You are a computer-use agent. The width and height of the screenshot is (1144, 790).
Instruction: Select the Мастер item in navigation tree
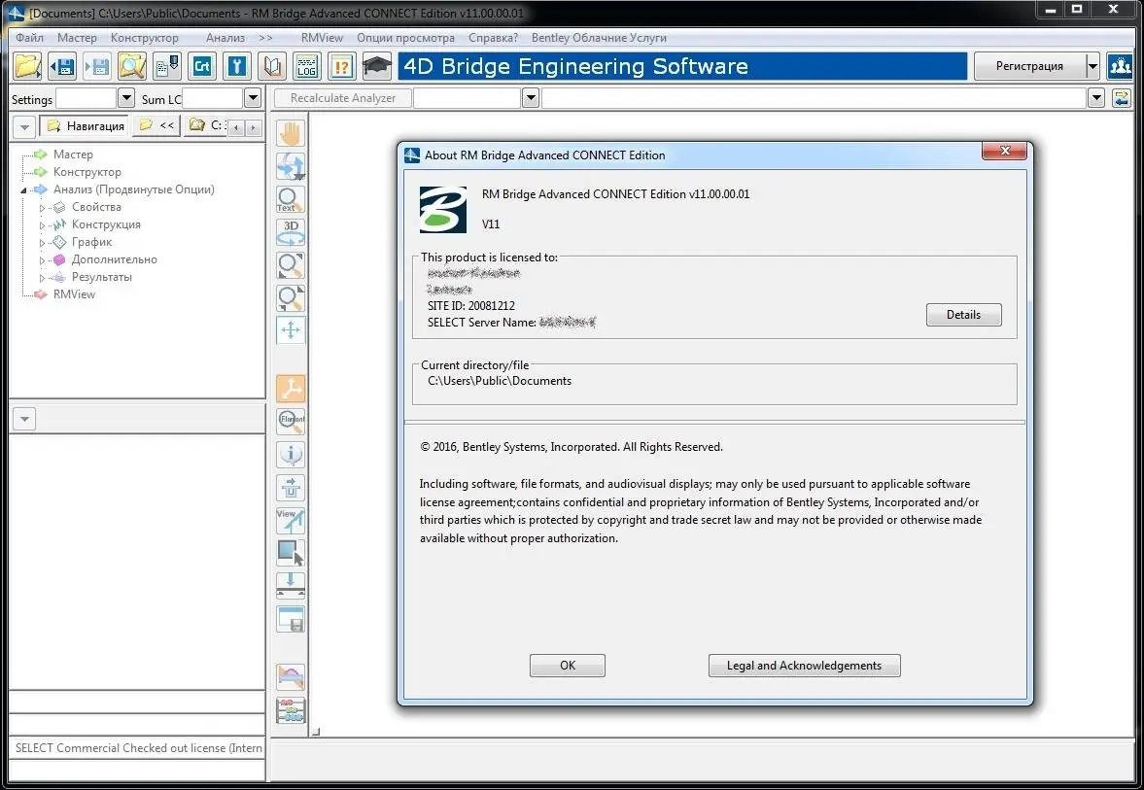point(73,155)
